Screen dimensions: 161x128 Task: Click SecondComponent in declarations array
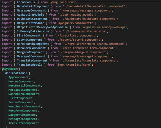tap(21, 102)
